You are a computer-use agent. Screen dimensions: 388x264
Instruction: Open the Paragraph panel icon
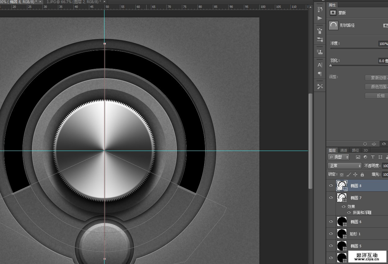click(x=320, y=74)
